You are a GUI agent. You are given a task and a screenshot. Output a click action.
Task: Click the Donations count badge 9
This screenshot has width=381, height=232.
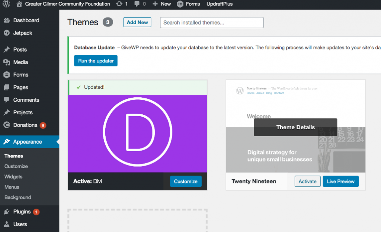[x=43, y=125]
